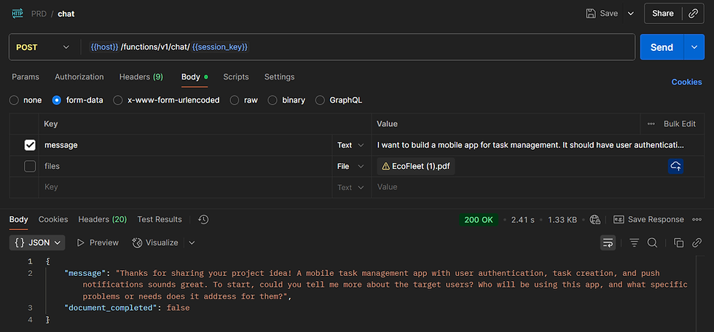Select the GraphQL body type
Image resolution: width=714 pixels, height=332 pixels.
click(x=320, y=100)
